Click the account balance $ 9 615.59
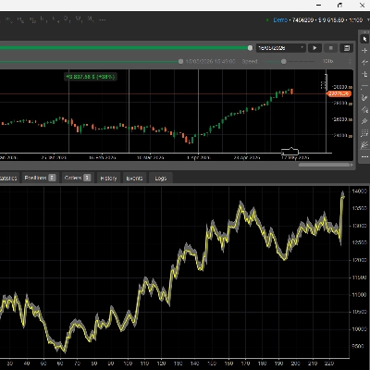This screenshot has width=370, height=370. click(331, 20)
